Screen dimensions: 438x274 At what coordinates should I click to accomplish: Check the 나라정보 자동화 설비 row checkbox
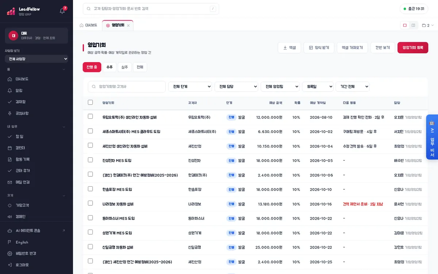(91, 203)
